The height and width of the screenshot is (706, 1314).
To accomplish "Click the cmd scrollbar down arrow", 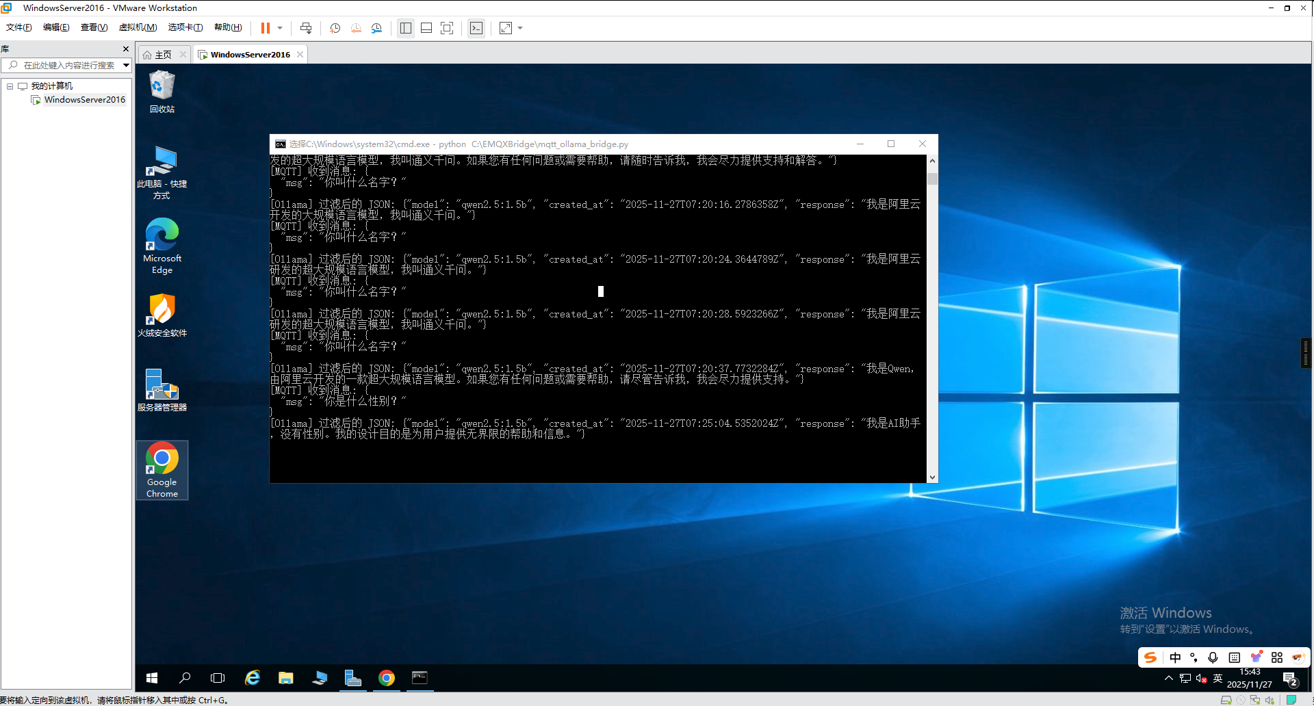I will pyautogui.click(x=932, y=478).
